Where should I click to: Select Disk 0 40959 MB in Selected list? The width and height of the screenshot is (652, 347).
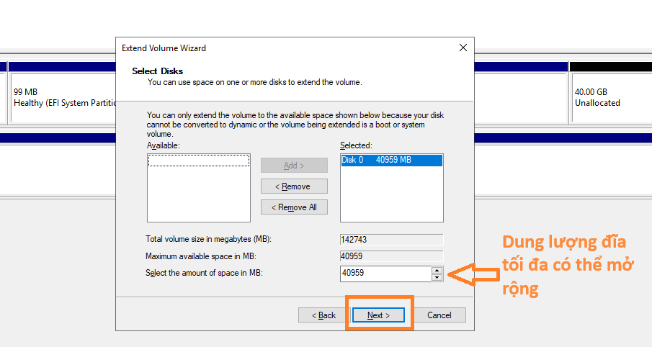[x=376, y=160]
